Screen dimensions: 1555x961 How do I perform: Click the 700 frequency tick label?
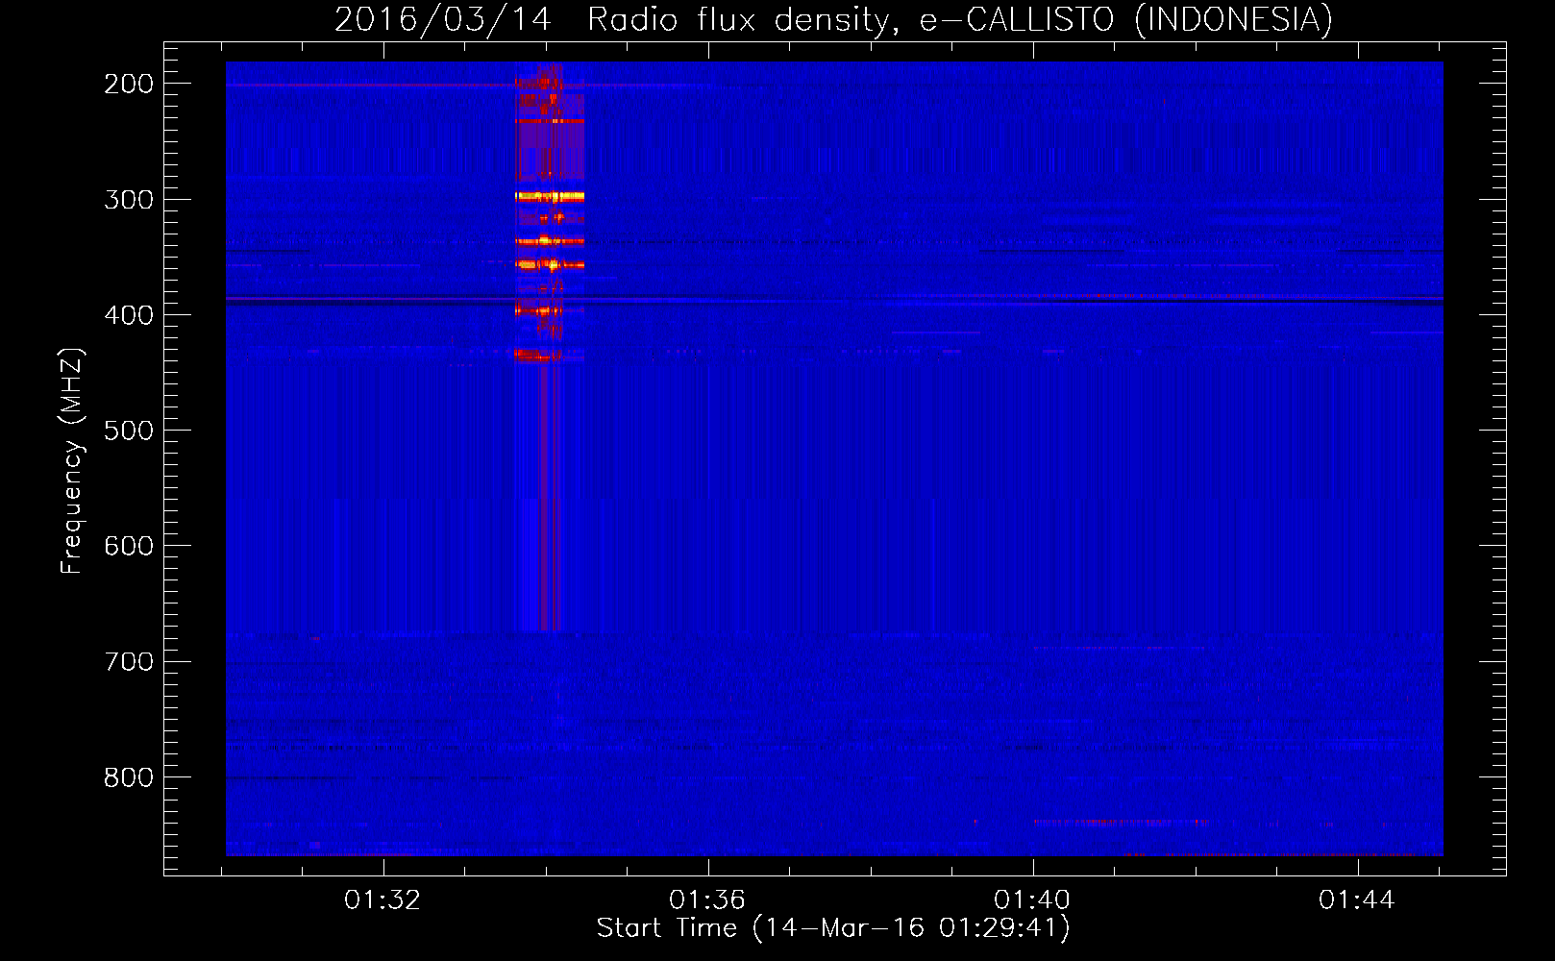[129, 661]
